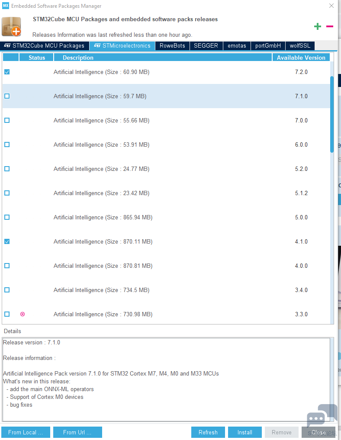The height and width of the screenshot is (440, 341).
Task: Click the 'add the main ONNX-ML operators' line
Action: click(50, 389)
